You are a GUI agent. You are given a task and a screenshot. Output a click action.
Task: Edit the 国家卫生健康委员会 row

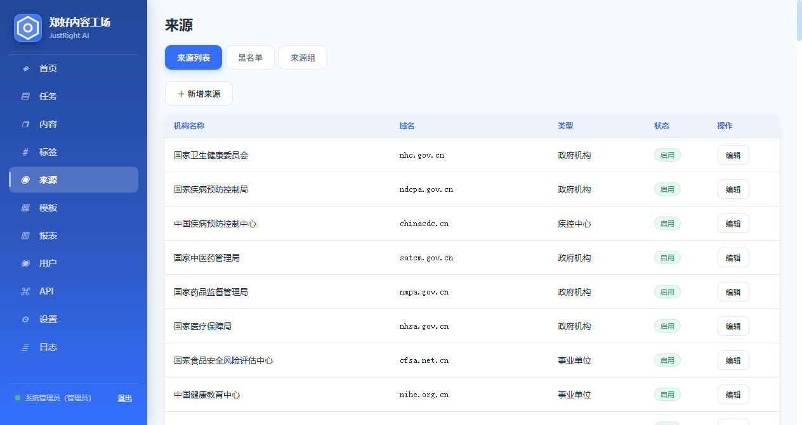(x=733, y=155)
